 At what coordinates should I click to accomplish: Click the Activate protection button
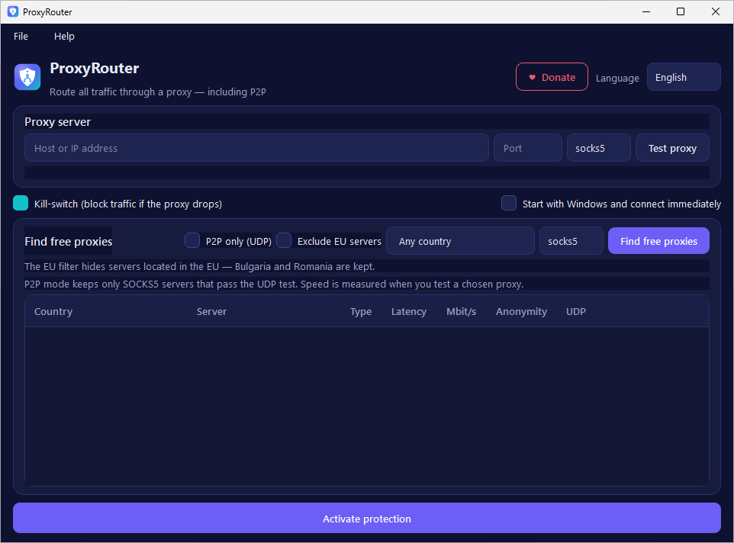[x=366, y=518]
